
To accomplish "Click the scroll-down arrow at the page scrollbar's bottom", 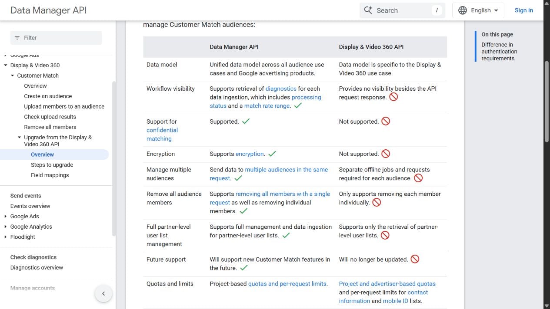I will point(547,306).
